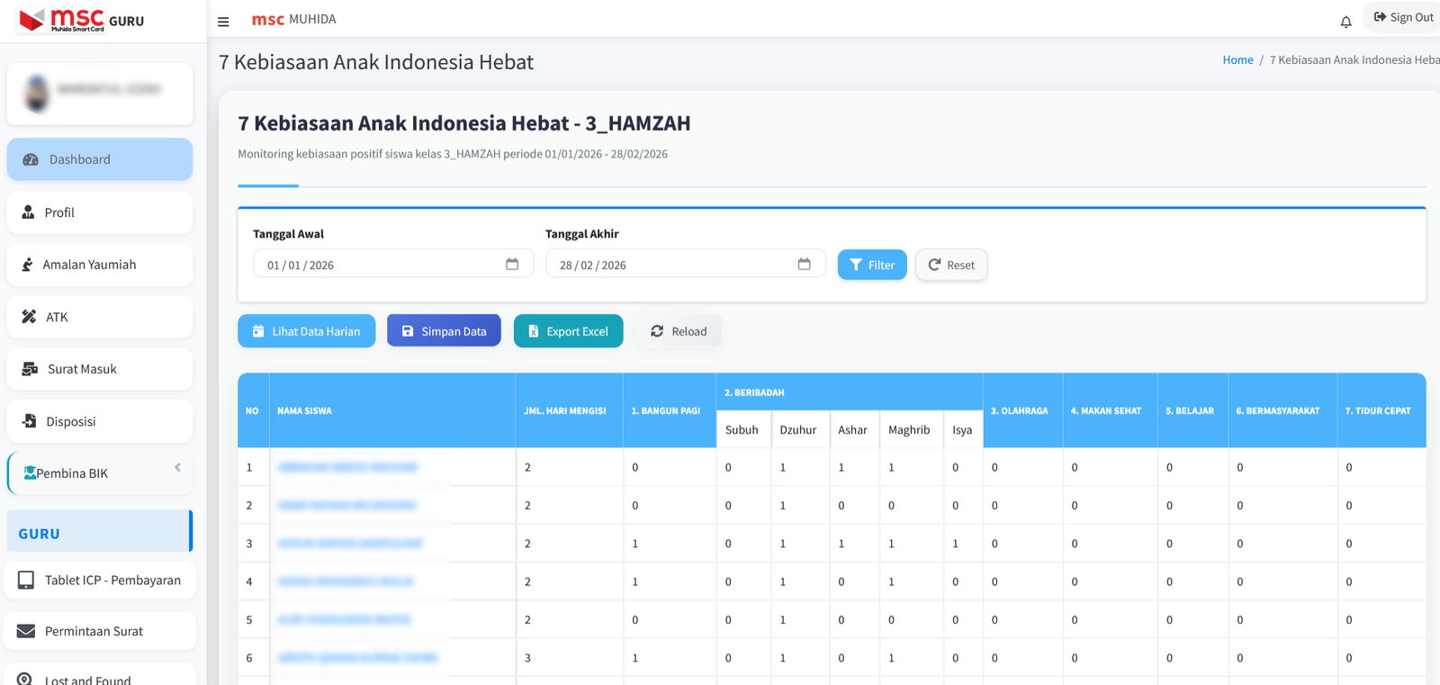Click the Isya value 1 in row 3
The height and width of the screenshot is (685, 1440).
tap(956, 544)
